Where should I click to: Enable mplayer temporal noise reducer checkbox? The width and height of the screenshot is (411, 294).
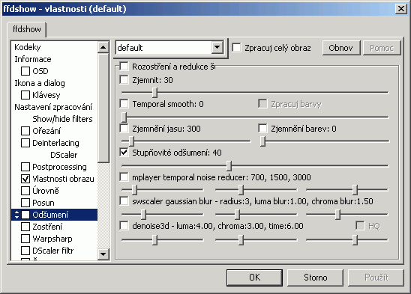tap(124, 177)
